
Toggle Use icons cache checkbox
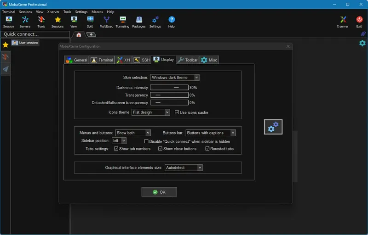(177, 112)
